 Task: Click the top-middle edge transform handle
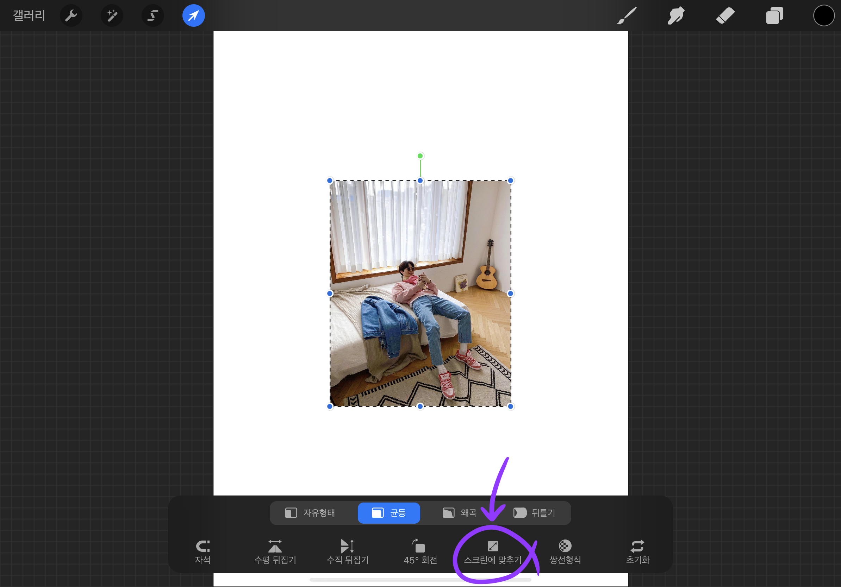tap(420, 181)
